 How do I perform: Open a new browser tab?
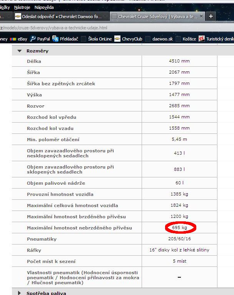tap(211, 17)
